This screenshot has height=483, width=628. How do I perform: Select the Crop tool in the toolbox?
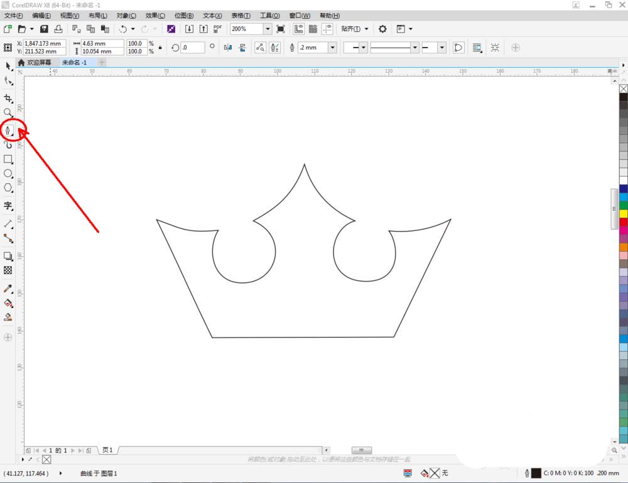(x=8, y=98)
